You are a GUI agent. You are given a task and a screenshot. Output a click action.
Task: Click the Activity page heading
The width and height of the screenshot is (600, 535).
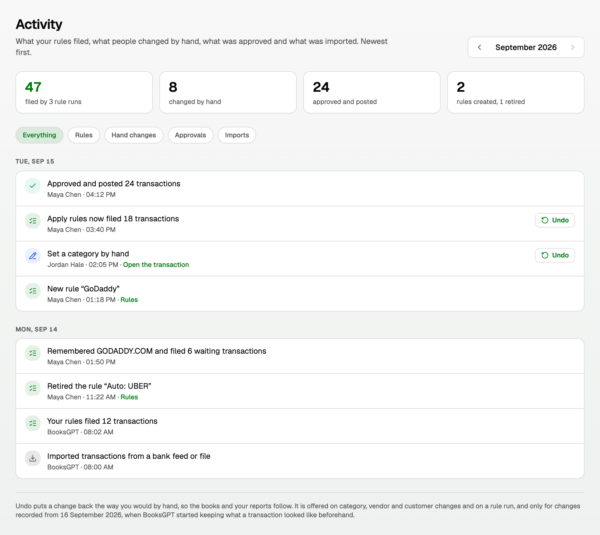coord(39,24)
